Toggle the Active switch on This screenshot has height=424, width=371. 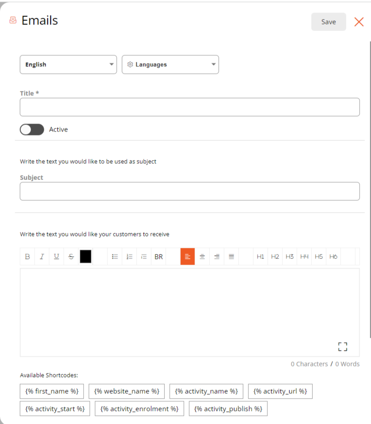tap(32, 130)
